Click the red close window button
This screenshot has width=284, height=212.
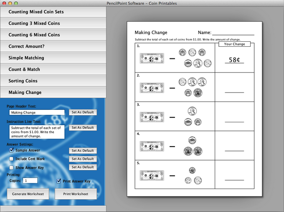[x=4, y=3]
